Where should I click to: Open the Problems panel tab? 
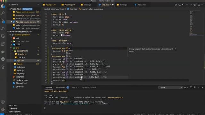61,87
